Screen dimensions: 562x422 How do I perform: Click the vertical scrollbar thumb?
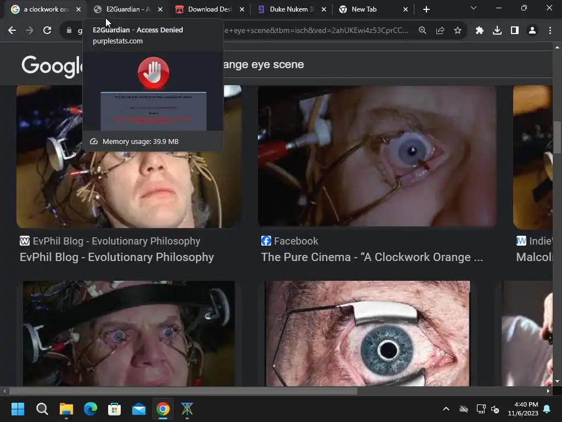click(558, 137)
